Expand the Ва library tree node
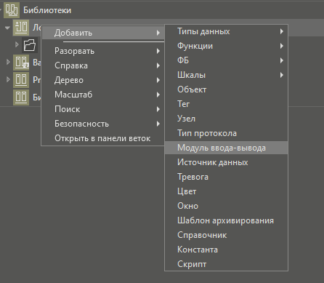324x283 pixels. coord(8,63)
